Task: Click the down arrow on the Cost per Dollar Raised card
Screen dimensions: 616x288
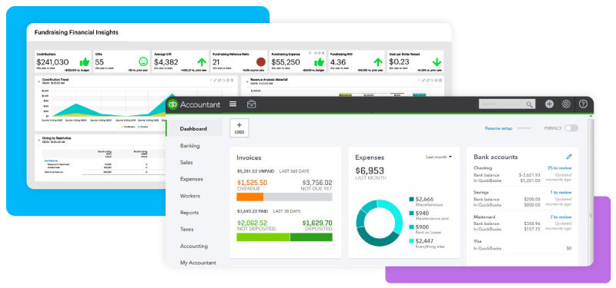Action: 437,62
